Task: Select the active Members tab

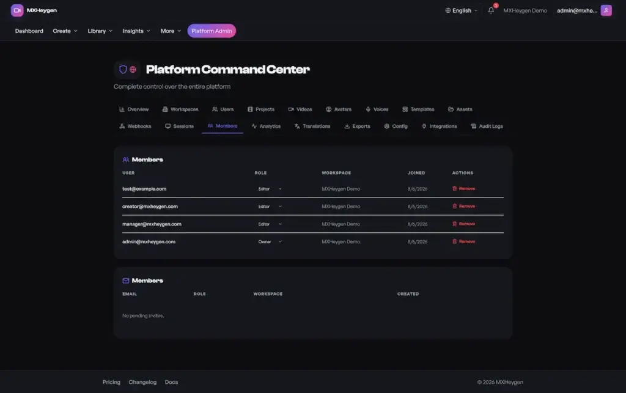Action: [x=223, y=126]
